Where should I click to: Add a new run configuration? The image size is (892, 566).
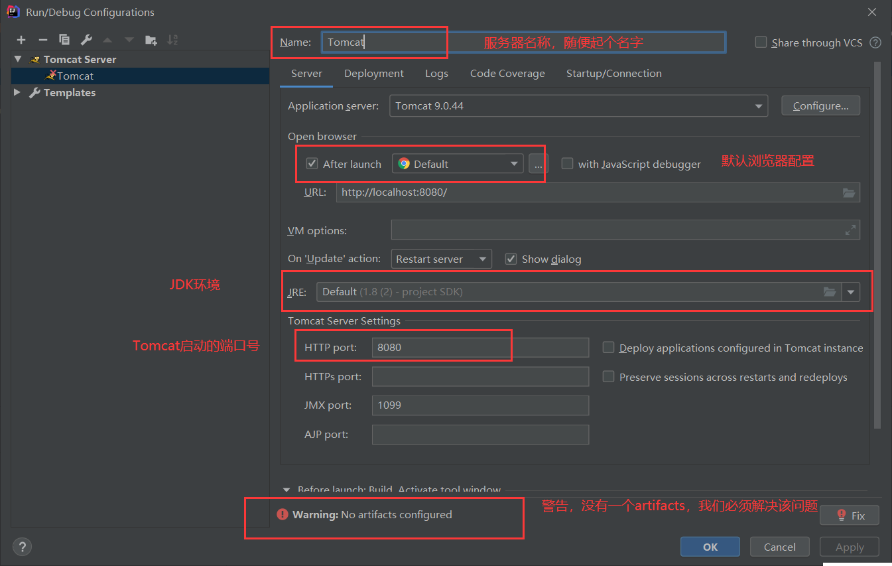pos(21,39)
